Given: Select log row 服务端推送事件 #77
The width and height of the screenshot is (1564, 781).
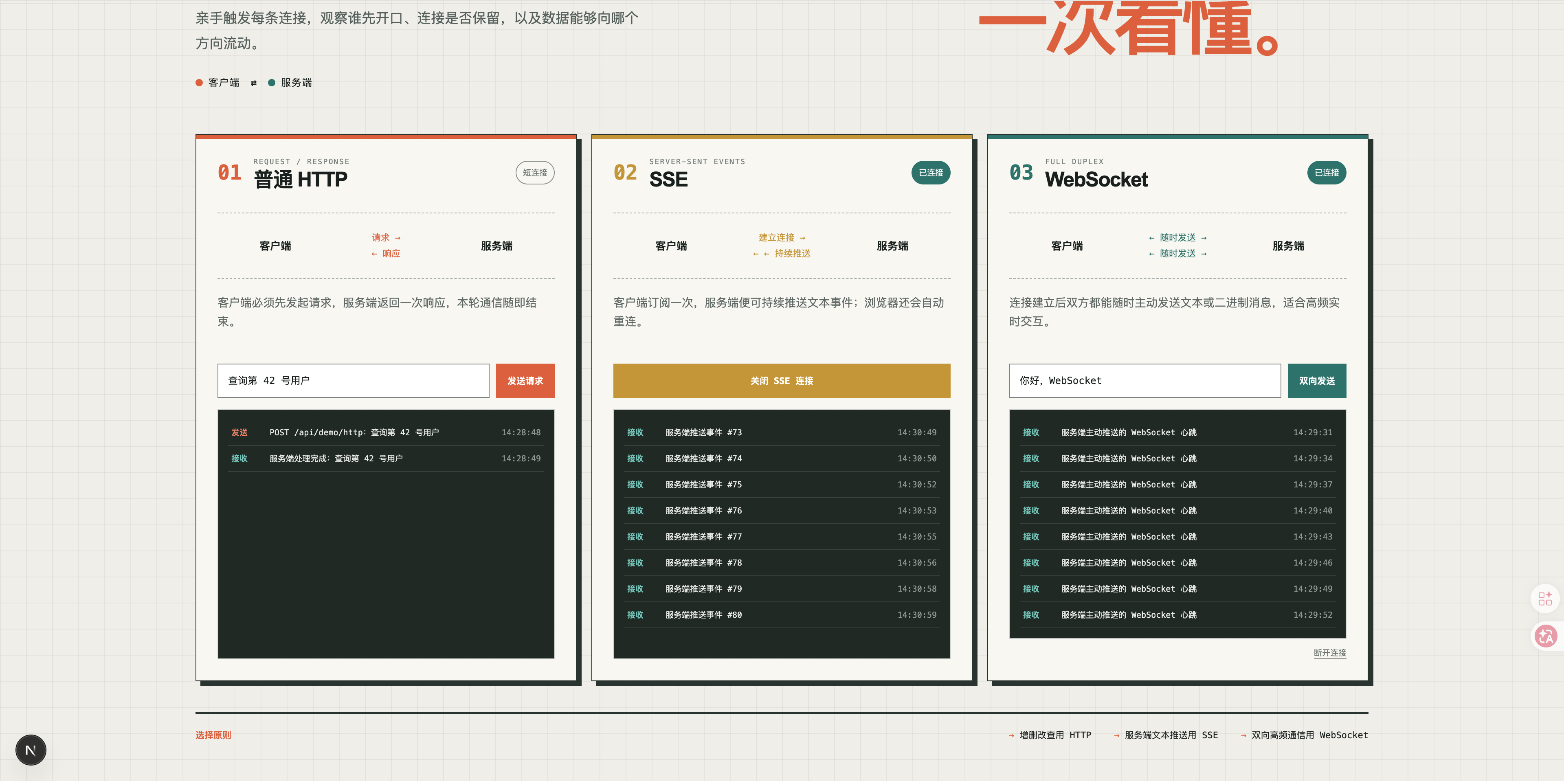Looking at the screenshot, I should point(782,537).
